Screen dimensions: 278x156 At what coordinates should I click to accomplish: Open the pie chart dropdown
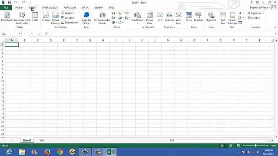pos(114,23)
